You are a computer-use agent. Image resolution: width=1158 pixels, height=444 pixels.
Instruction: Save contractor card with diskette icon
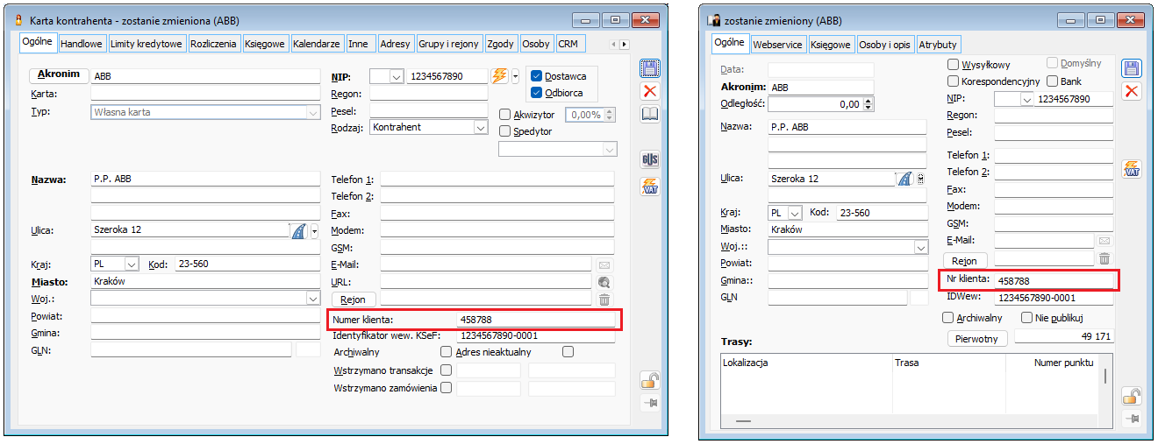[650, 68]
